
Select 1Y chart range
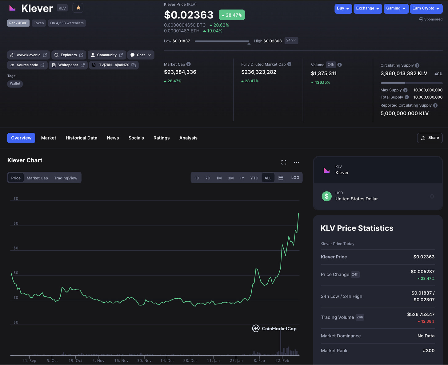[x=242, y=178]
